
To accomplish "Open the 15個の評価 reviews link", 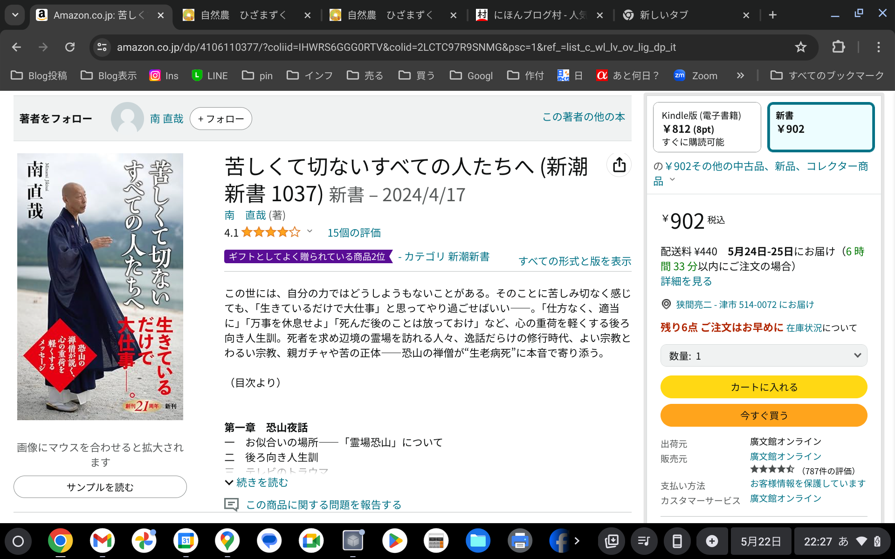I will point(354,232).
